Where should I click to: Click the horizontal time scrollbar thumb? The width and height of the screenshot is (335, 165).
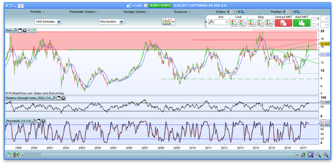click(167, 155)
